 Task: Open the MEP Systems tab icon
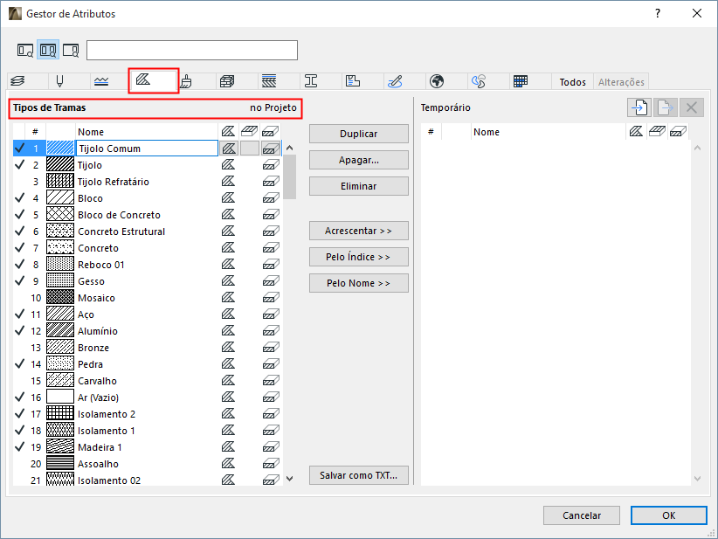pyautogui.click(x=395, y=81)
